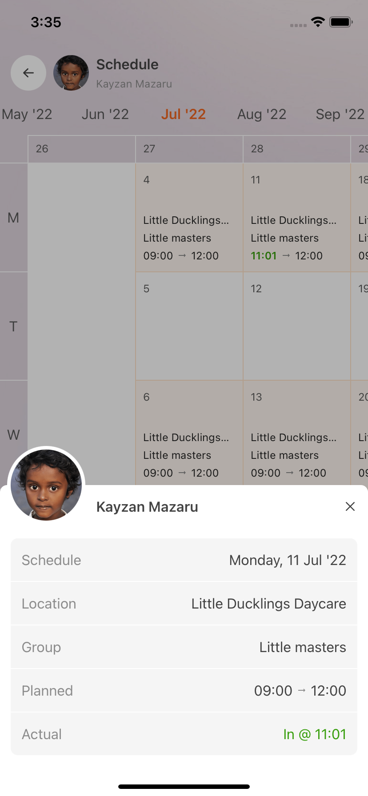Tap the small profile avatar in header
This screenshot has width=368, height=796.
click(71, 73)
